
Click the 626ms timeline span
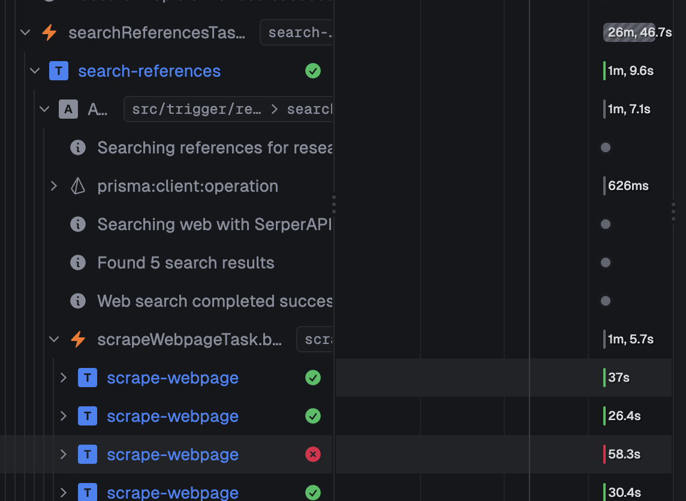coord(604,186)
